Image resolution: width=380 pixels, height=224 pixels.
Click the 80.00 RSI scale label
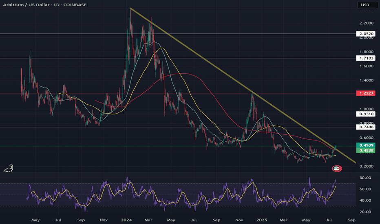pos(365,178)
